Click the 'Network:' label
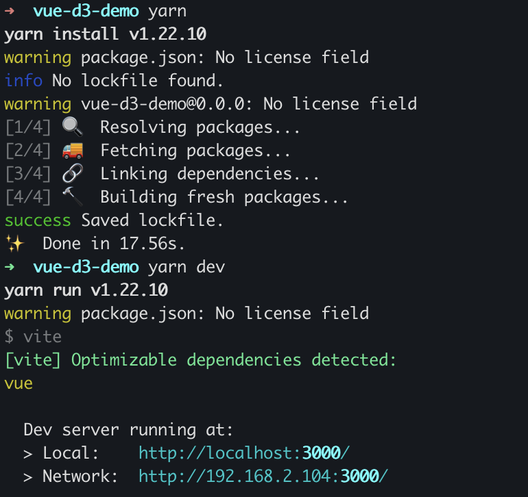The width and height of the screenshot is (528, 497). click(x=80, y=476)
